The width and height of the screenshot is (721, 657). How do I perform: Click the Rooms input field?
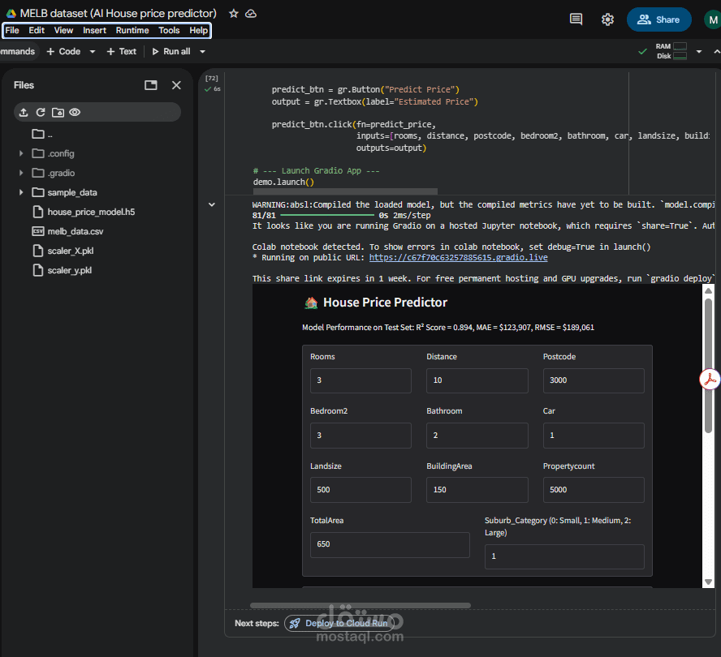click(x=360, y=380)
